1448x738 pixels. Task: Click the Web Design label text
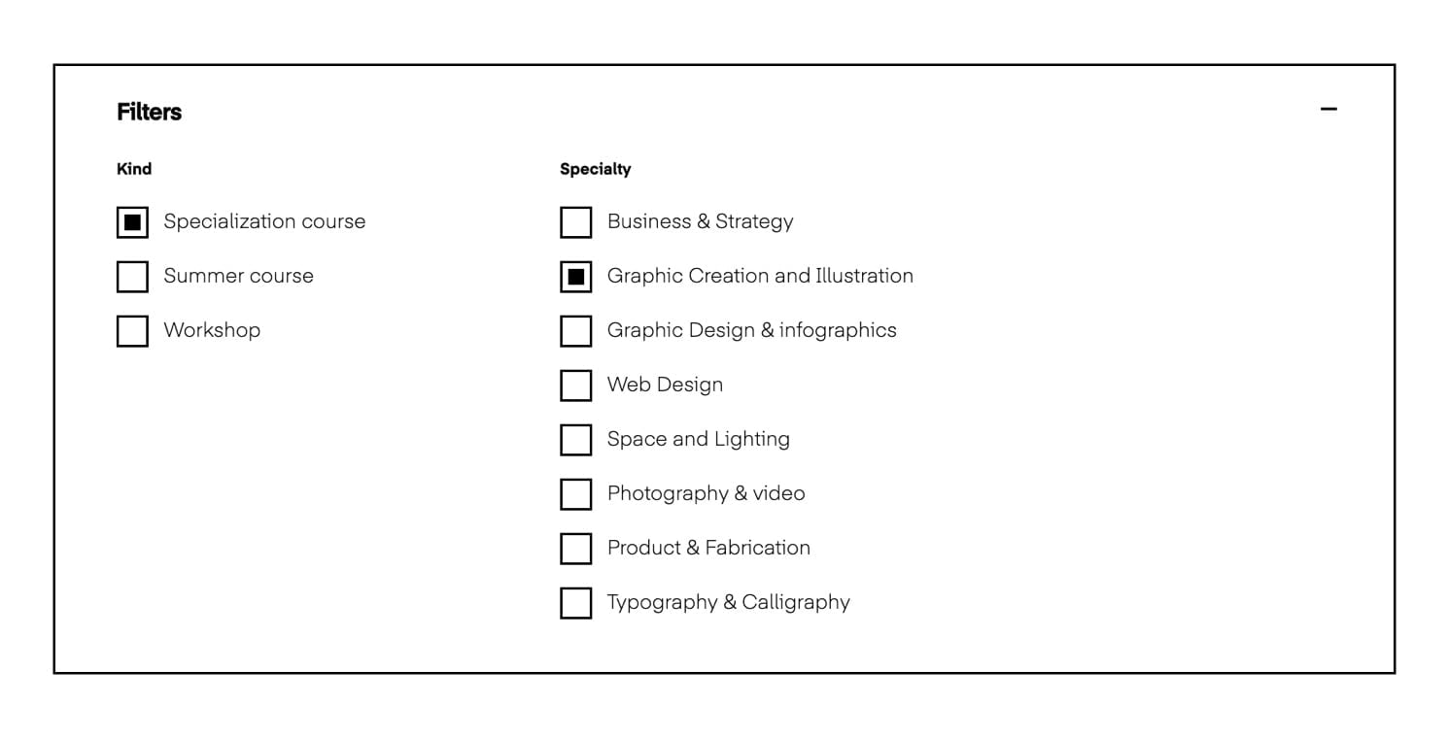pos(665,385)
